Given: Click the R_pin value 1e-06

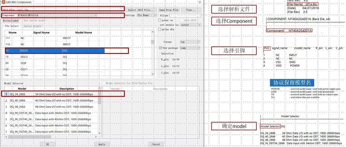Looking at the screenshot, I should (x=176, y=59).
